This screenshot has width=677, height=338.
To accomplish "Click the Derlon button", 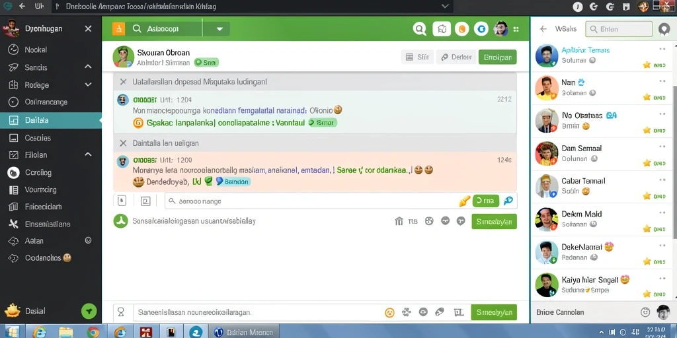I will [456, 57].
